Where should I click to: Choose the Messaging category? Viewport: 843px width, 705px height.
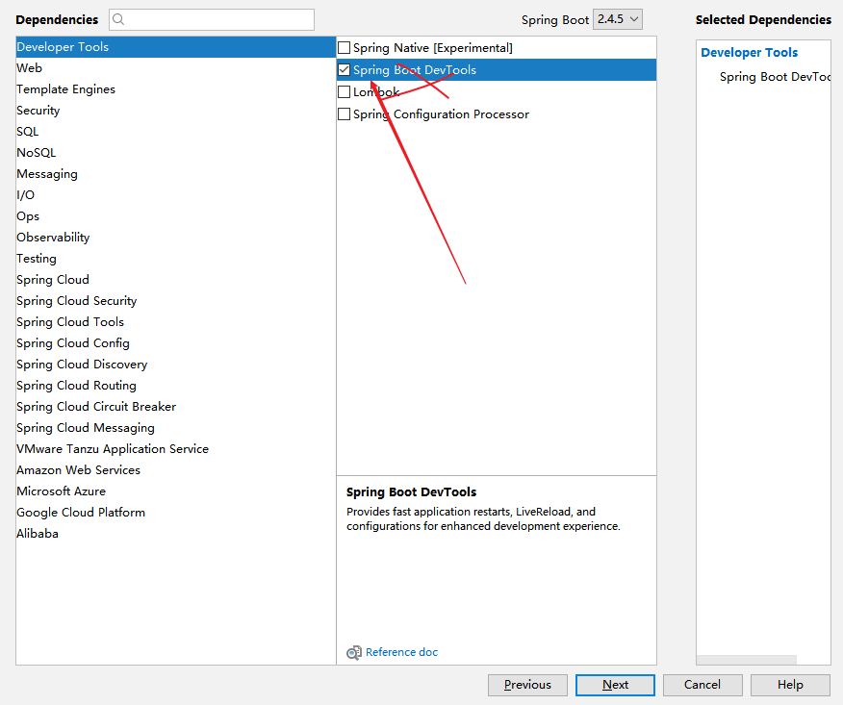click(x=176, y=173)
